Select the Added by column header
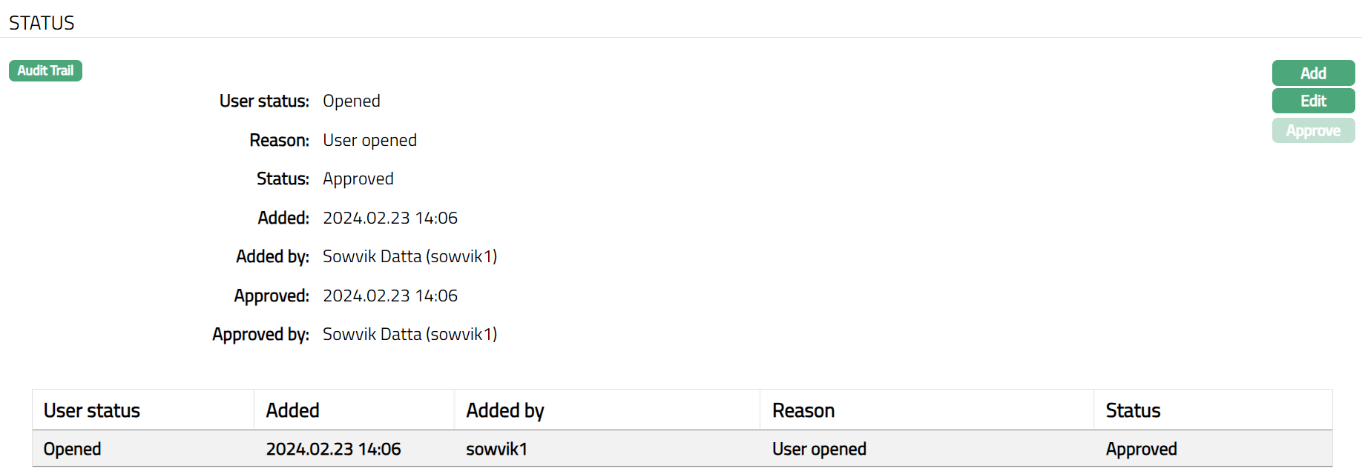This screenshot has width=1362, height=474. point(505,410)
